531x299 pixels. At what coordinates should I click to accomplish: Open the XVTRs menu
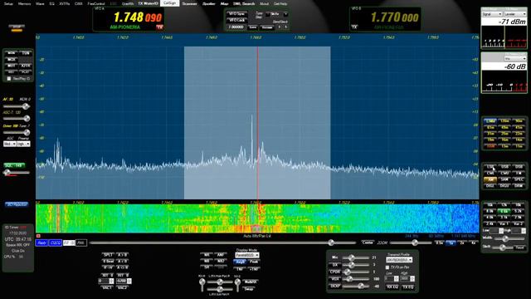[x=65, y=3]
